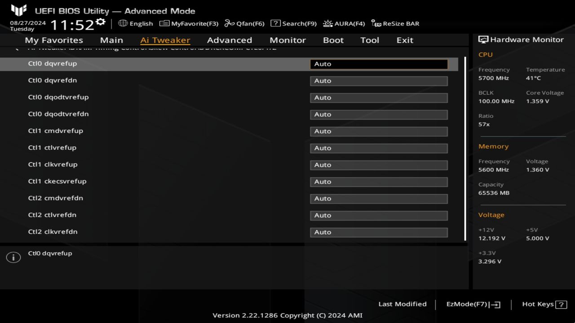Click the Version 2.22.1286 copyright text

(x=287, y=315)
